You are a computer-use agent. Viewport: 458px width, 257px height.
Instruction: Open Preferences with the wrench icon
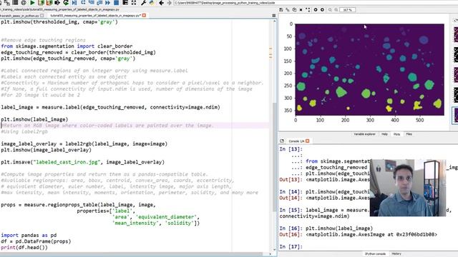coord(143,3)
